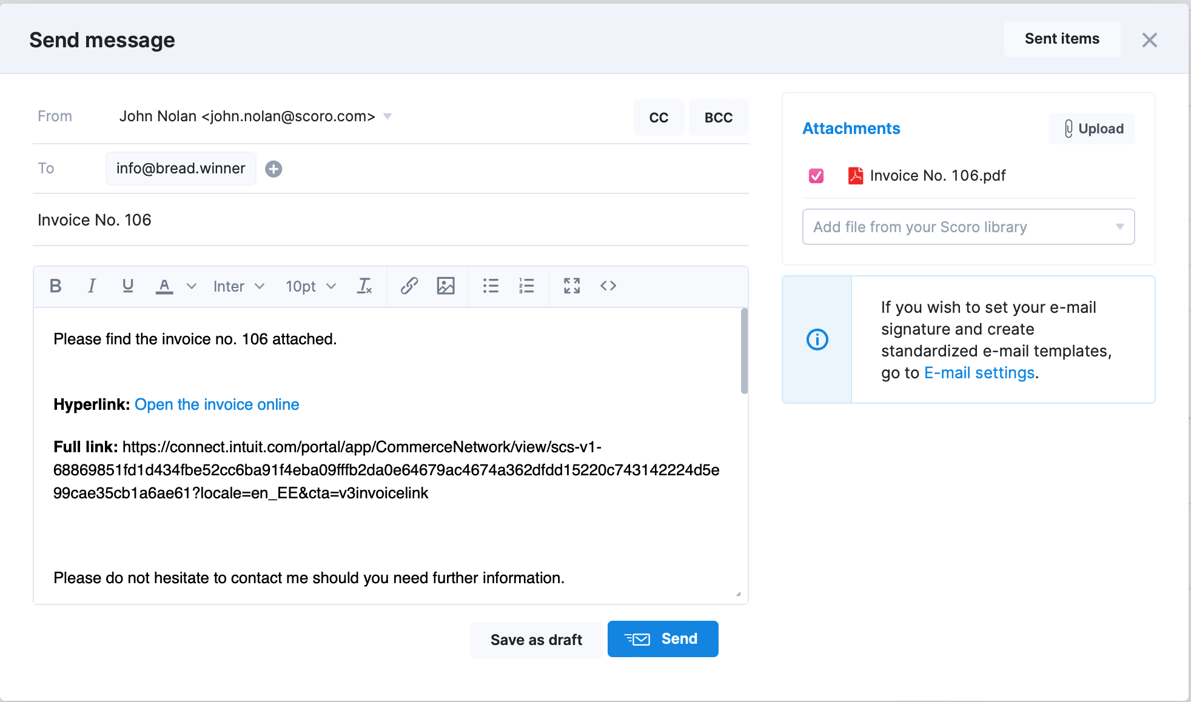Clear text formatting with Tx icon

coord(364,286)
